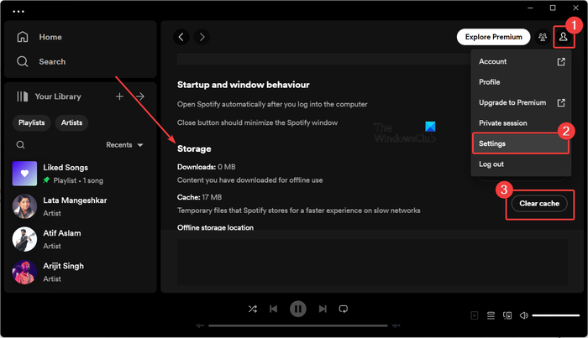This screenshot has height=338, width=588.
Task: Filter library by Artists chip
Action: [71, 122]
